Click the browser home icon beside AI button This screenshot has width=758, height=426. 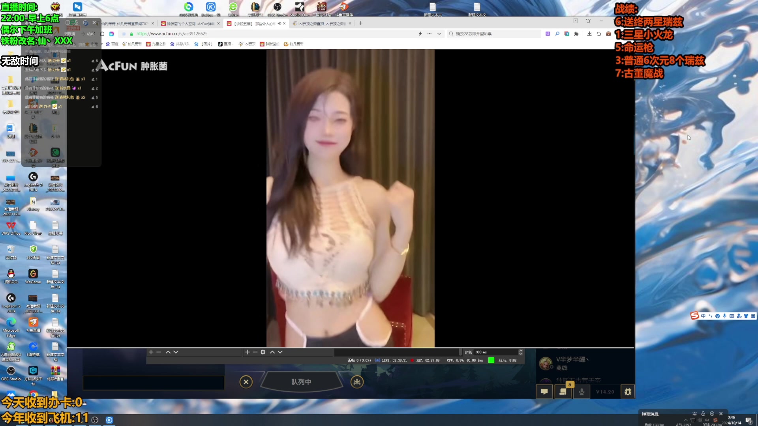pyautogui.click(x=102, y=34)
